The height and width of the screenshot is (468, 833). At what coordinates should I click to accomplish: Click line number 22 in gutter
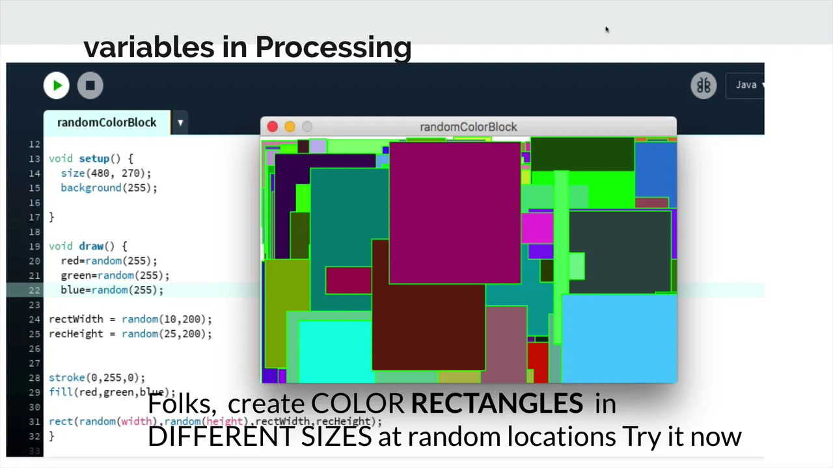[x=34, y=290]
